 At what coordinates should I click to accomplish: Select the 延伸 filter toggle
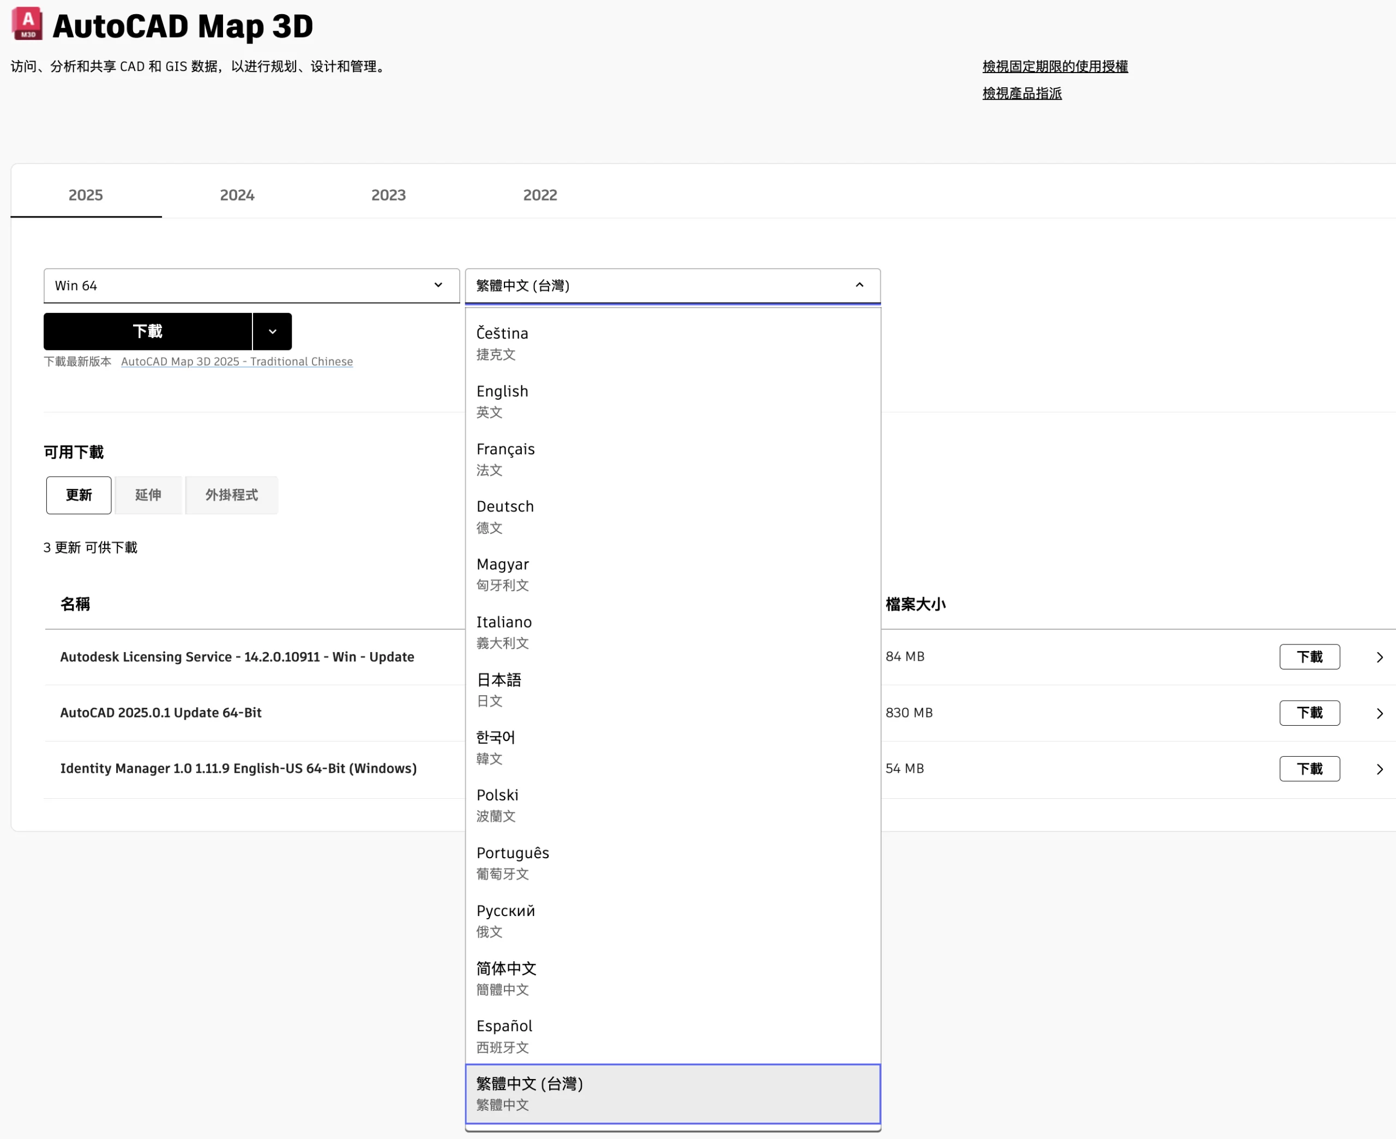click(148, 495)
